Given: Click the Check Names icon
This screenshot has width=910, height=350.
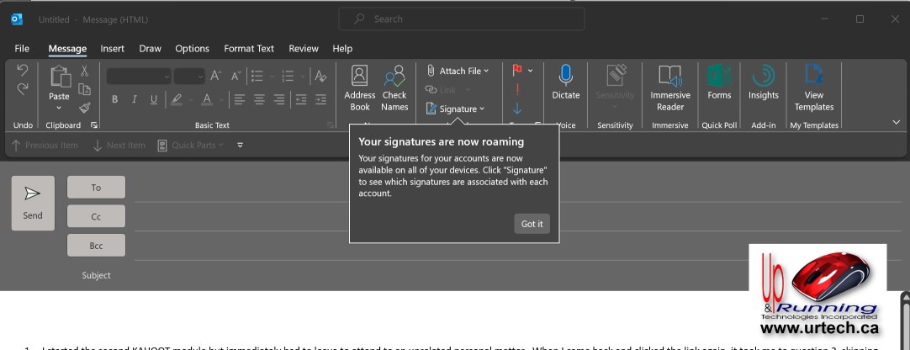Looking at the screenshot, I should coord(394,88).
